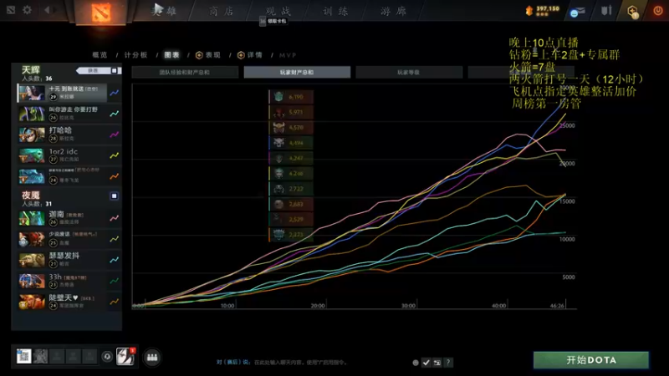This screenshot has height=376, width=669.
Task: Toggle the 夜魇 team graph checkbox
Action: 114,196
